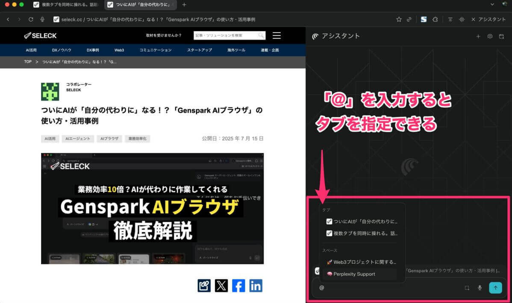This screenshot has height=303, width=512.
Task: Click the assistant panel window icon
Action: point(502,37)
